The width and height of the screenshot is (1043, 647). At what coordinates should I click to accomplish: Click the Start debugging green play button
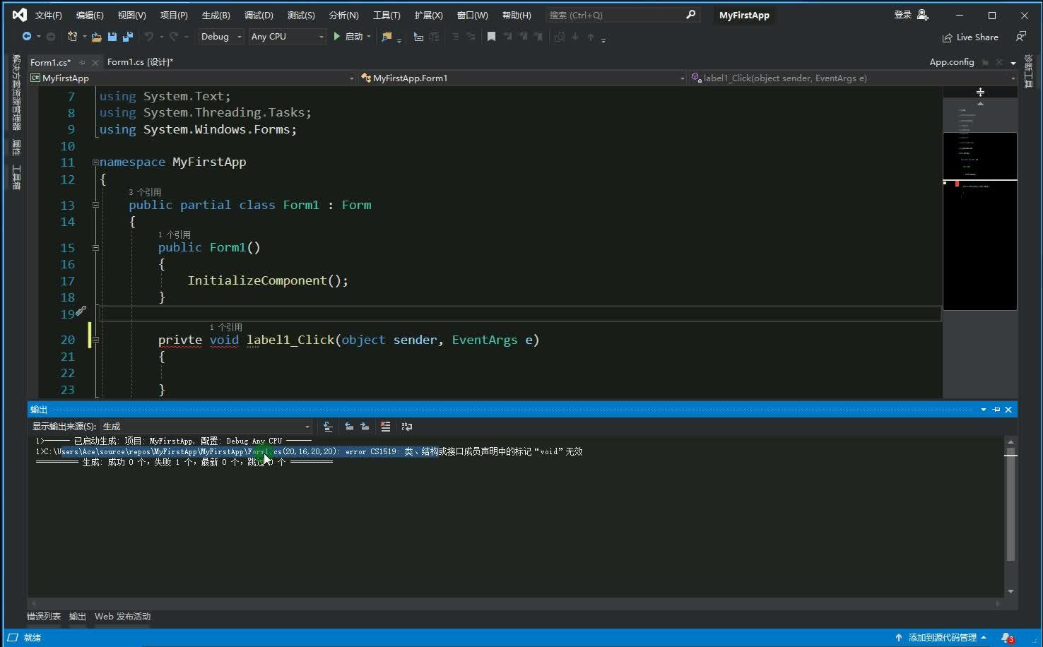click(x=337, y=37)
